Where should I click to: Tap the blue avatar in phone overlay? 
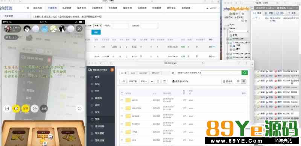(45, 29)
